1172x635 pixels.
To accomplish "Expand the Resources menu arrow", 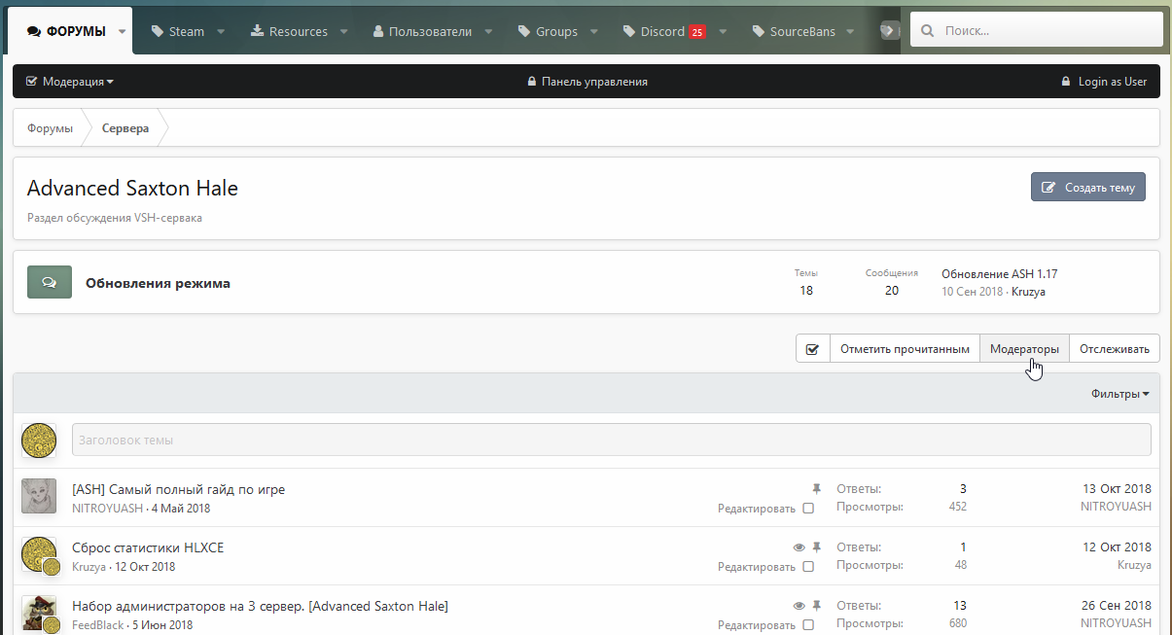I will coord(344,31).
